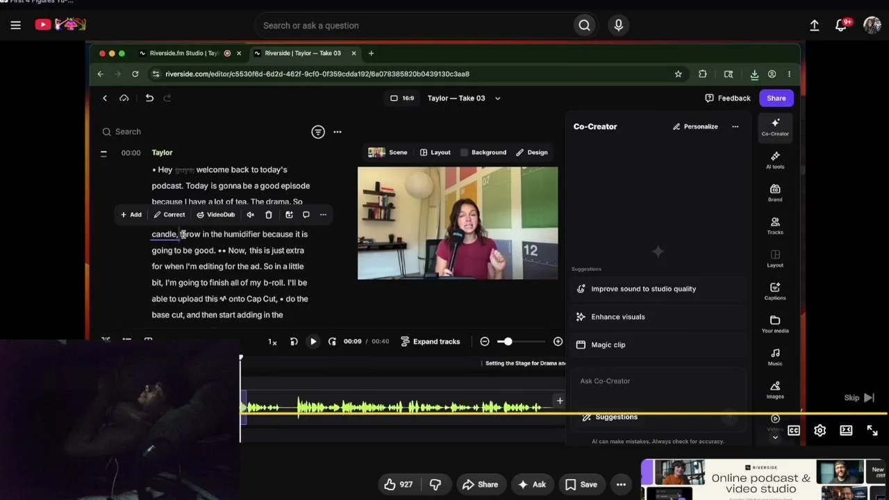The height and width of the screenshot is (500, 889).
Task: Open a new browser tab with plus
Action: pyautogui.click(x=371, y=53)
